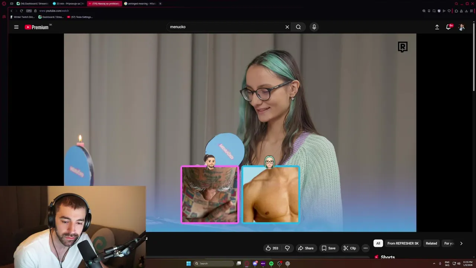Image resolution: width=476 pixels, height=268 pixels.
Task: Start voice search with microphone icon
Action: coord(314,27)
